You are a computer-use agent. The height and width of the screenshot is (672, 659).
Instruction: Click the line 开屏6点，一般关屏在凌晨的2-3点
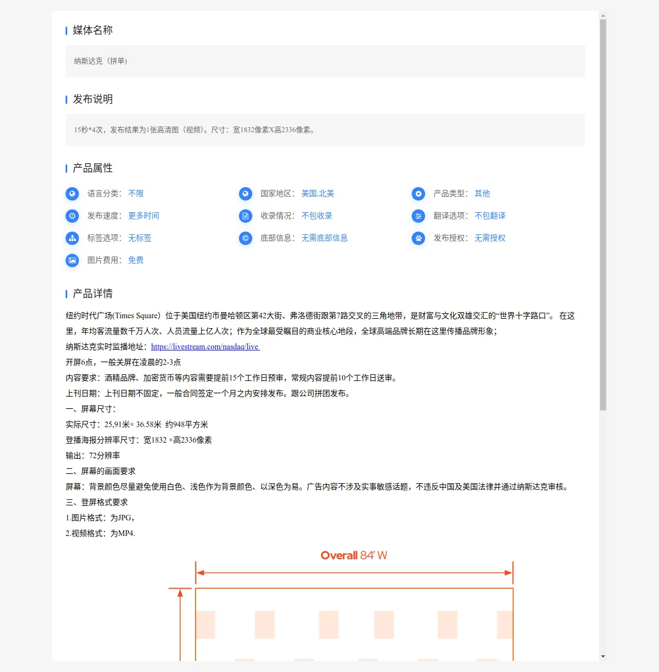(123, 362)
